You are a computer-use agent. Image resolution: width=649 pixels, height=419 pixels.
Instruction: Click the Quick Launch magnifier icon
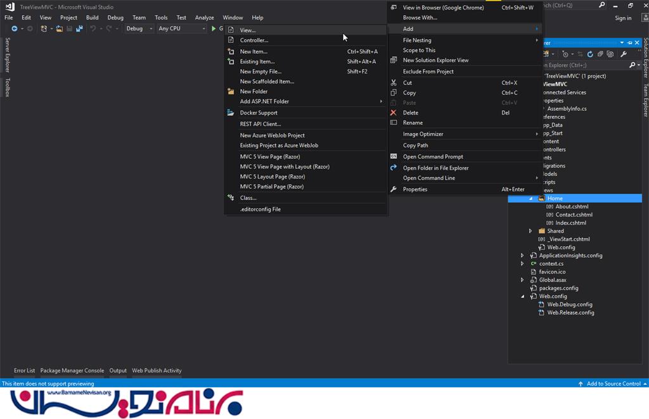coord(602,5)
